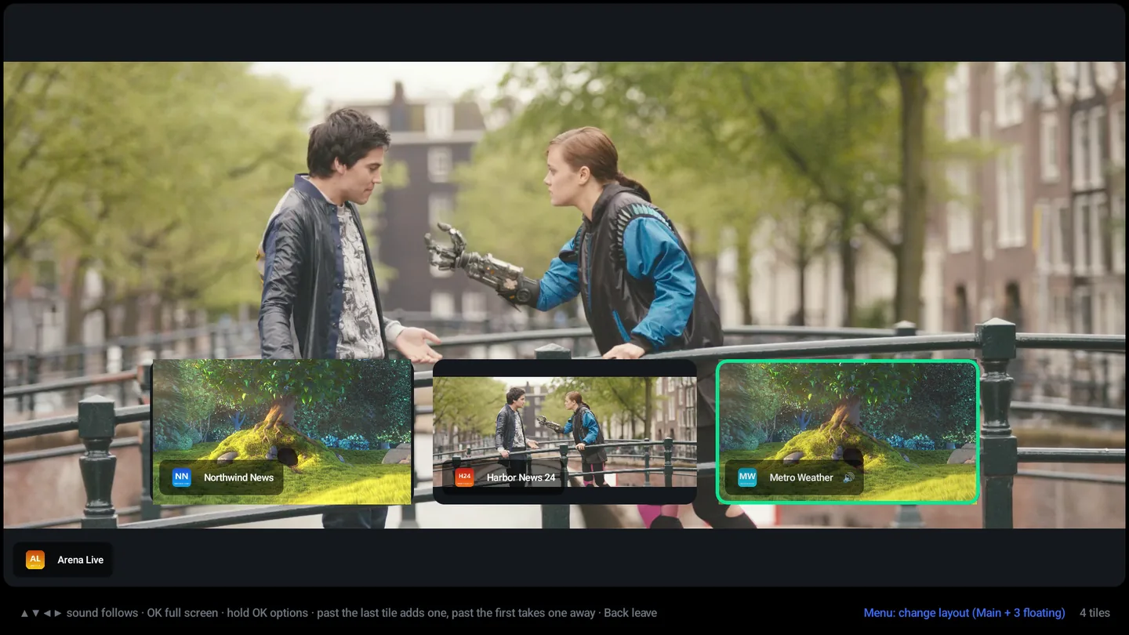Click the "Arena Live" channel name text
This screenshot has width=1129, height=635.
[81, 560]
